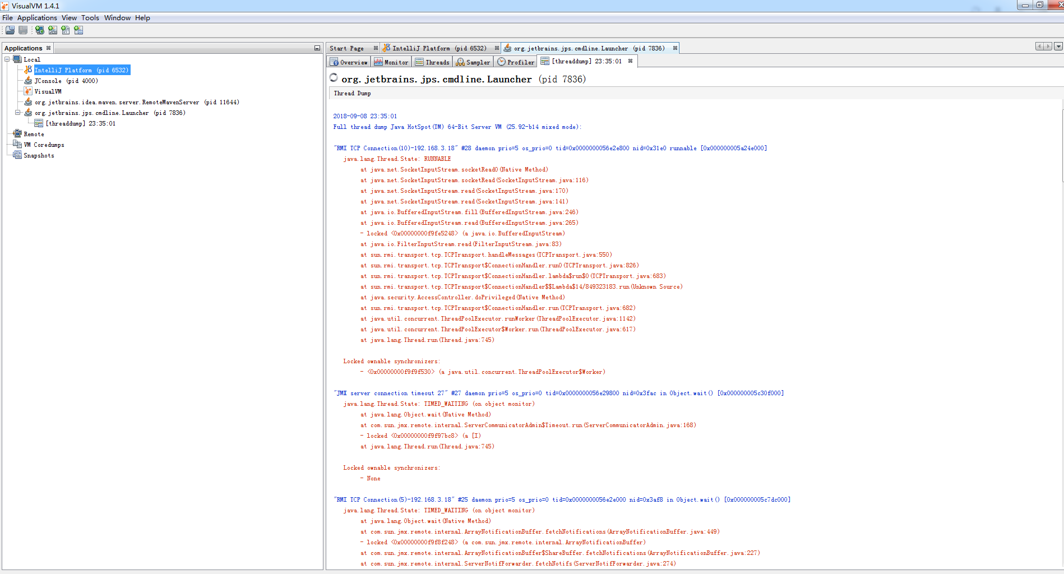The image size is (1064, 574).
Task: Select VisualVM node in Applications tree
Action: 48,91
